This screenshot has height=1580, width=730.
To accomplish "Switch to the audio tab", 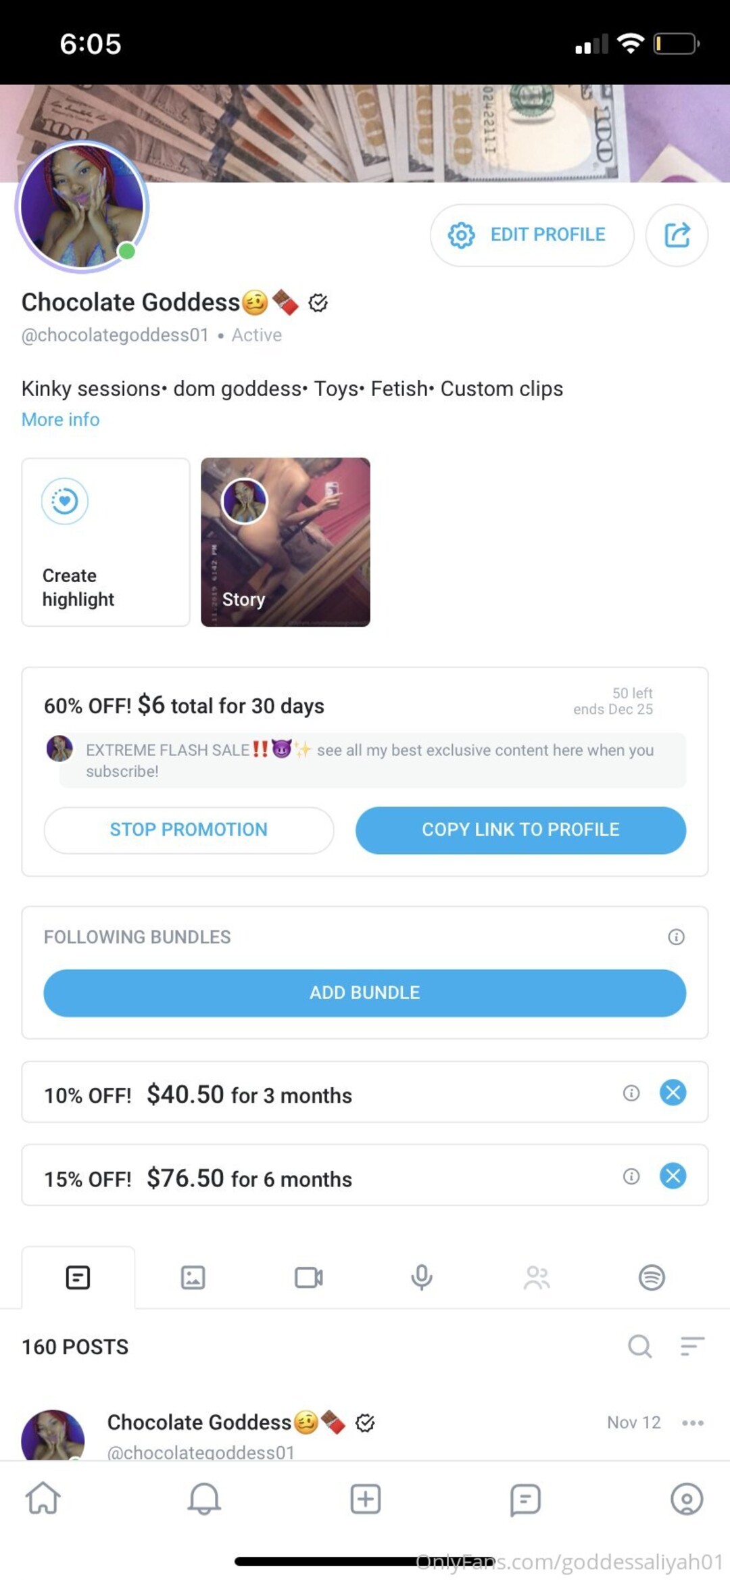I will tap(422, 1277).
